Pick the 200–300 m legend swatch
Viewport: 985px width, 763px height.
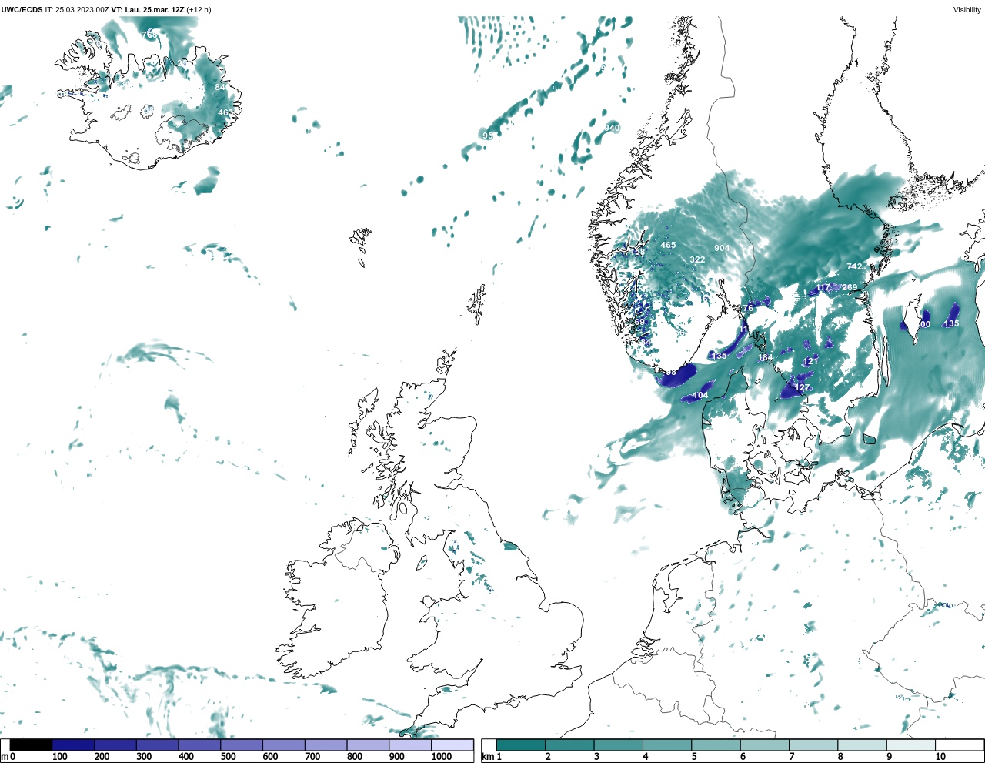coord(115,745)
